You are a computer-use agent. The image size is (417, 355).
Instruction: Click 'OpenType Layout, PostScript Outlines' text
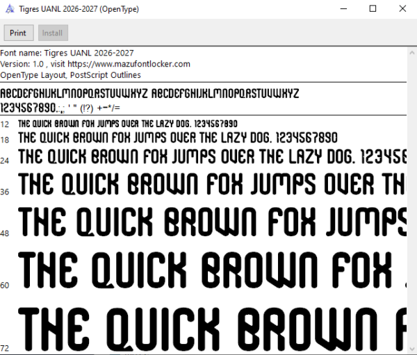pyautogui.click(x=70, y=75)
